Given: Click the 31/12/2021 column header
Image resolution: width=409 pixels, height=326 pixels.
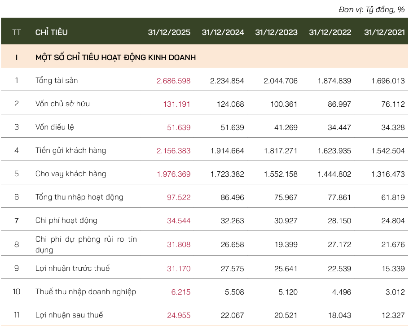Looking at the screenshot, I should (x=384, y=32).
